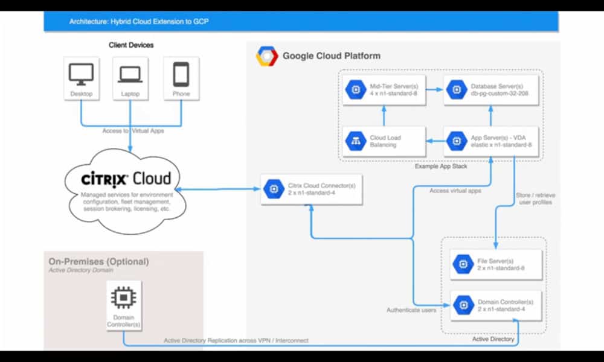
Task: Select the Mid-Tier Server compute icon
Action: (353, 91)
